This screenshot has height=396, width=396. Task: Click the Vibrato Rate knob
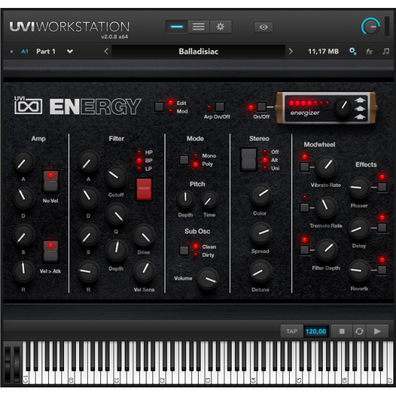click(326, 167)
